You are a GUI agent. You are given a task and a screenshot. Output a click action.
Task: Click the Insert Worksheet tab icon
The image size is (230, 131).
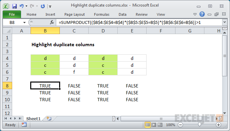49,119
